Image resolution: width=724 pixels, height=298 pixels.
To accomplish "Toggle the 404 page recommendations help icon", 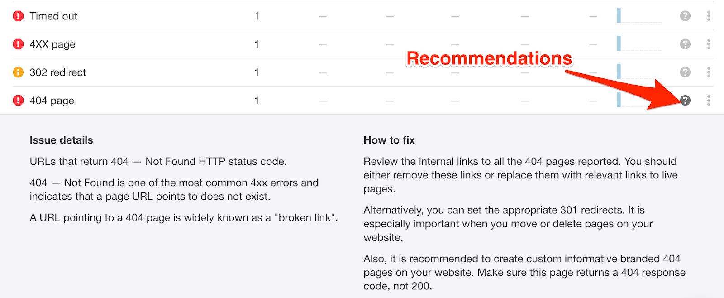I will (x=685, y=101).
